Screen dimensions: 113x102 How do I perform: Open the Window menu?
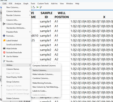pyautogui.click(x=69, y=4)
